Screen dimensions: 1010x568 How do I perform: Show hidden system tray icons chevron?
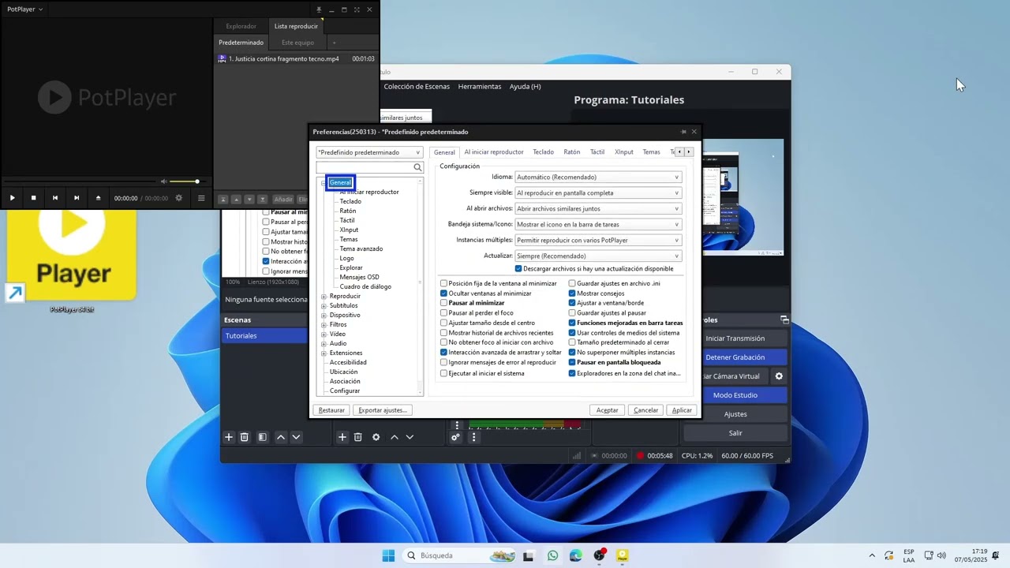tap(872, 555)
